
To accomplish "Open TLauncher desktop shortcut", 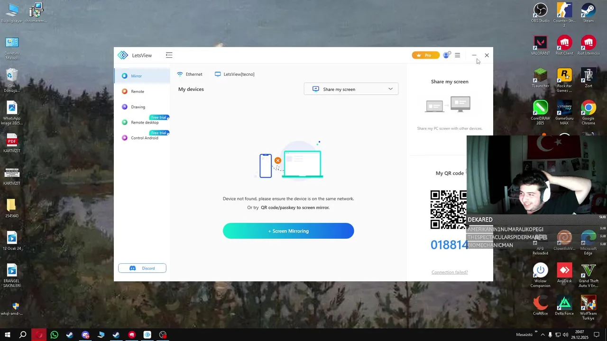I will pyautogui.click(x=540, y=78).
